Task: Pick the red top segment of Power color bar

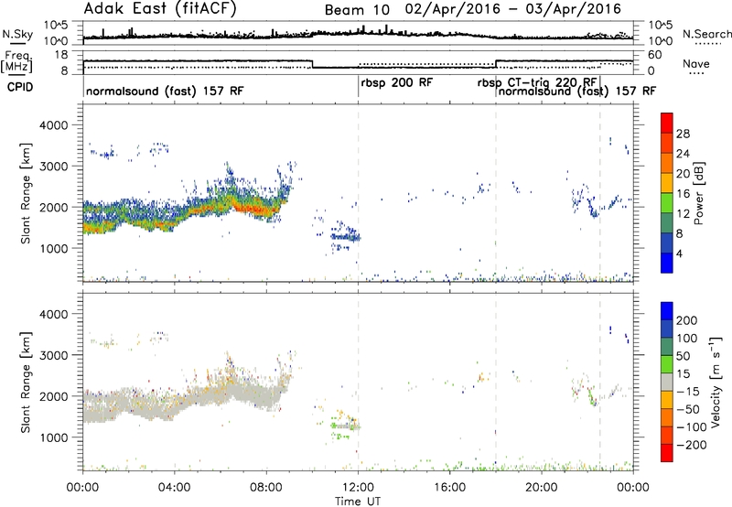Action: (x=667, y=123)
